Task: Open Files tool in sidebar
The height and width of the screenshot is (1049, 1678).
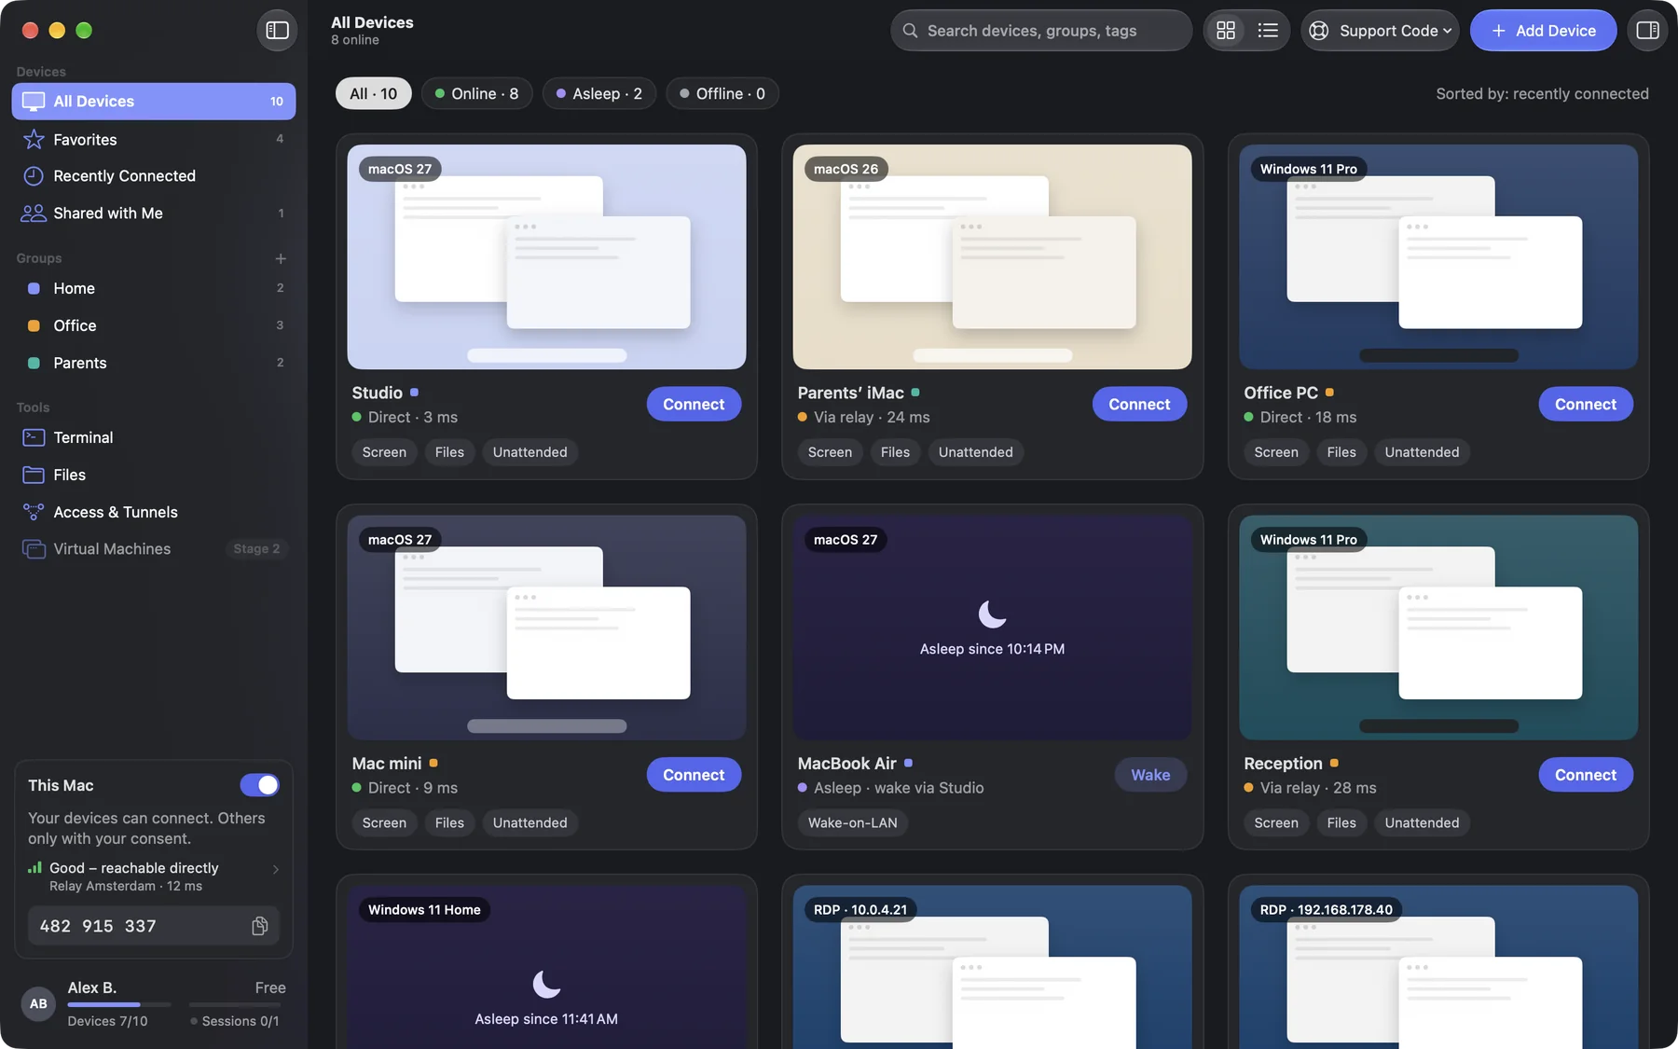Action: point(154,475)
